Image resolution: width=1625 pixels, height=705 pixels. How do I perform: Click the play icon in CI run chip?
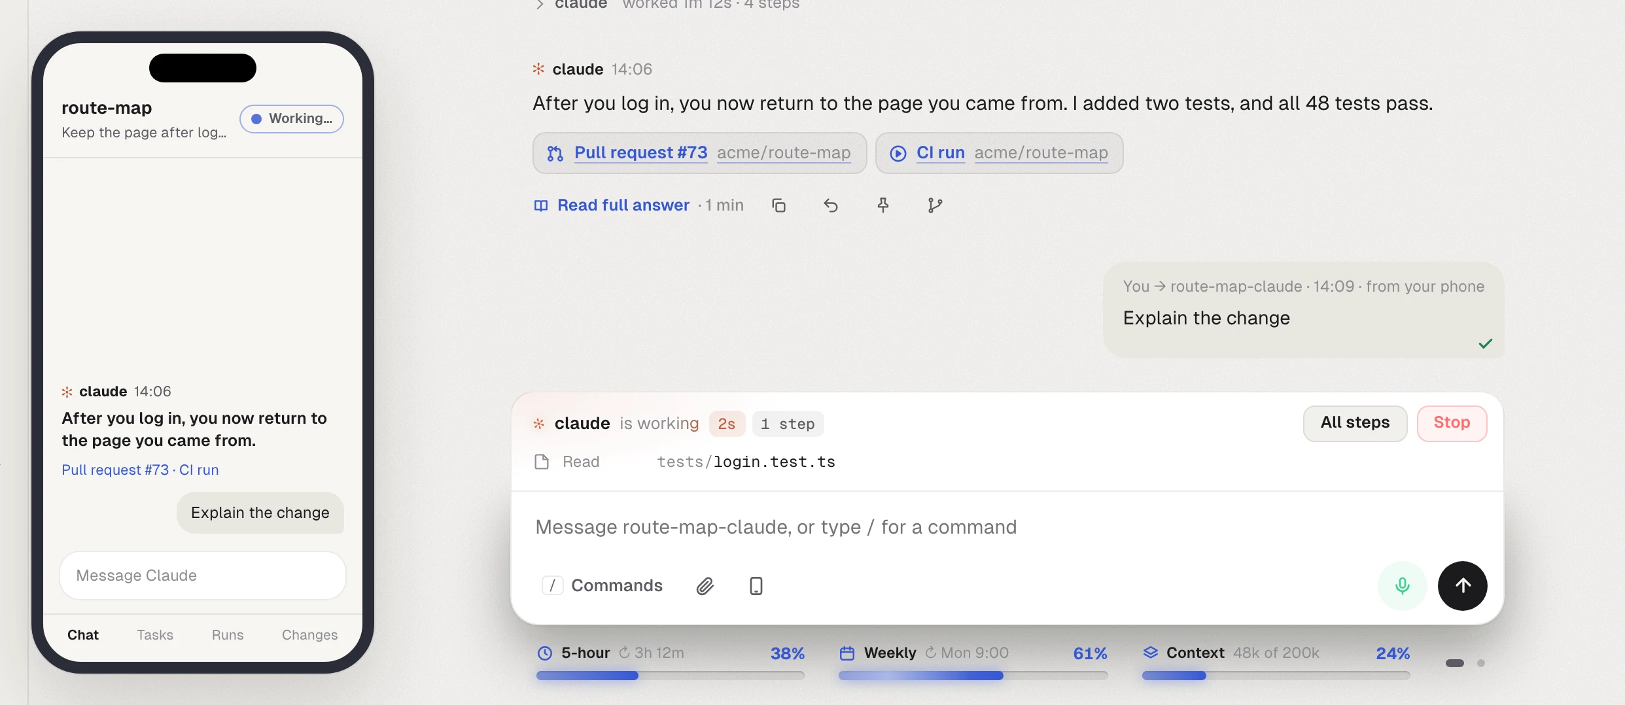tap(898, 153)
